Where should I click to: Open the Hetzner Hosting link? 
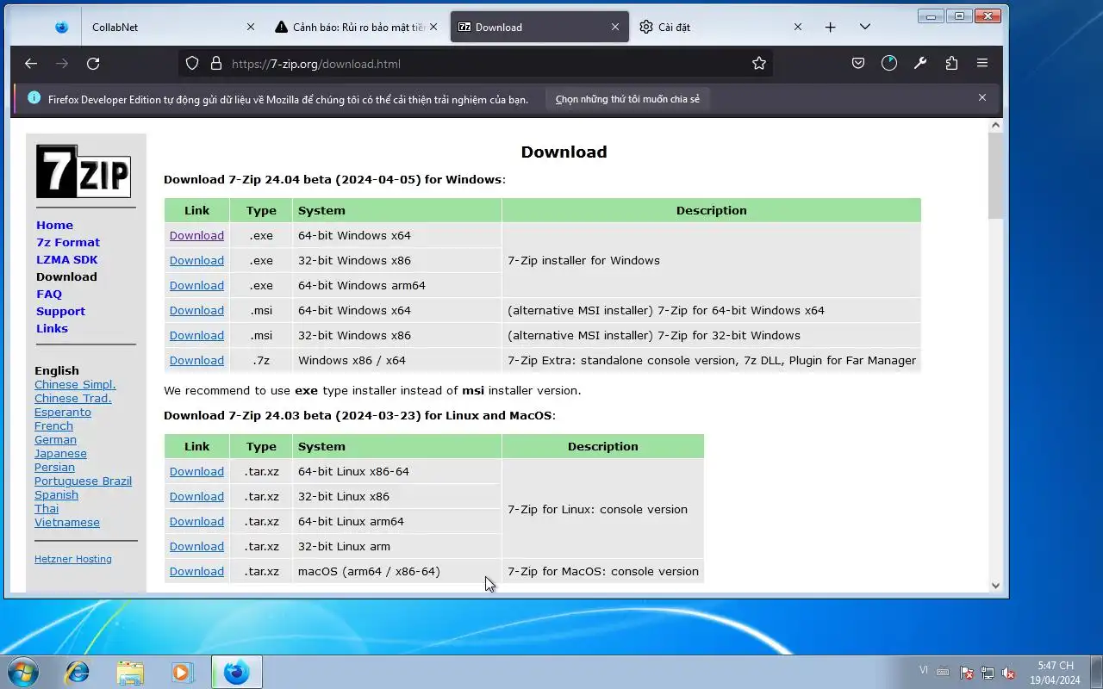click(x=73, y=559)
